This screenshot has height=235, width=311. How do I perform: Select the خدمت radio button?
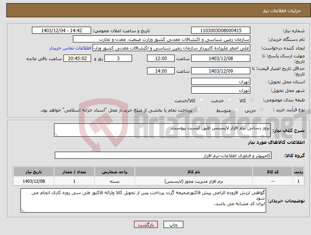click(229, 100)
